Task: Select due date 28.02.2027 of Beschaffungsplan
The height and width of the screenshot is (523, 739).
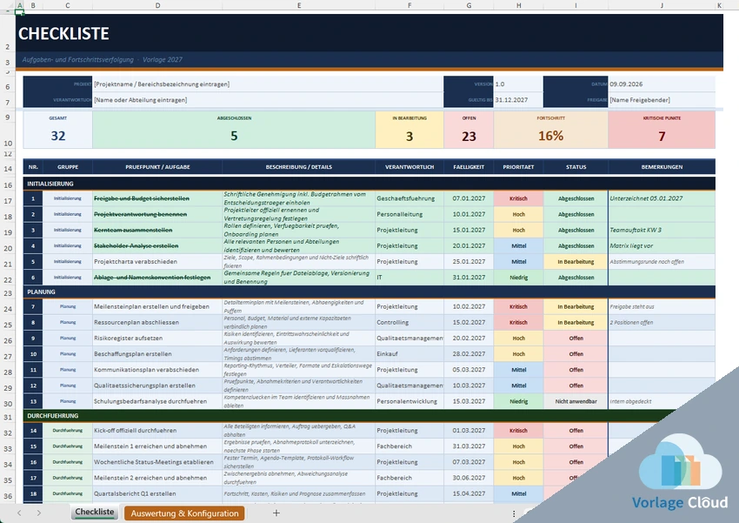Action: (x=469, y=353)
